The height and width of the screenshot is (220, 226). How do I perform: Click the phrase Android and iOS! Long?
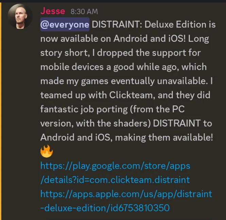tap(161, 39)
